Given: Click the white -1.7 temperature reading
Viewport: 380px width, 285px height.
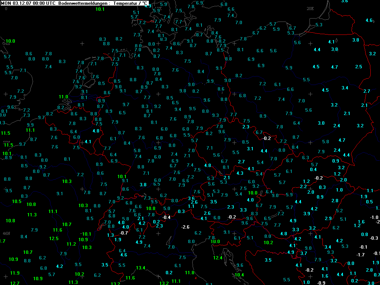Looking at the screenshot, I should click(x=360, y=255).
